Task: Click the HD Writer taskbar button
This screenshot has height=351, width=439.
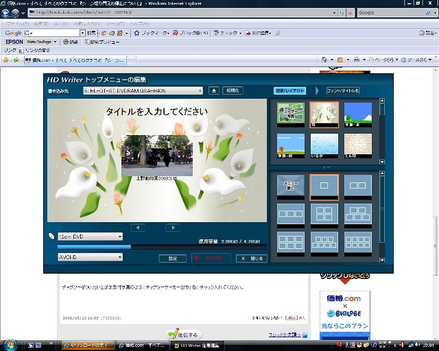Action: pos(197,346)
